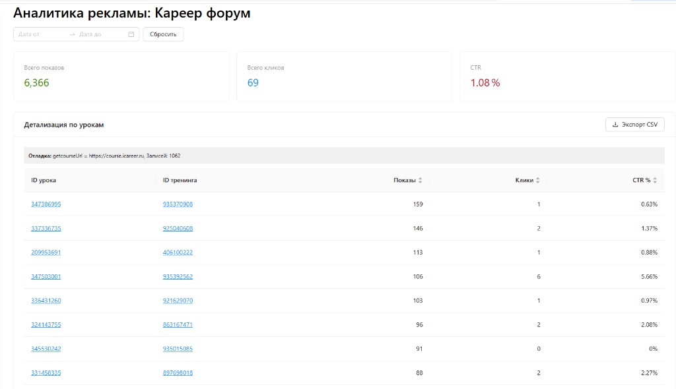This screenshot has width=676, height=389.
Task: Click CTR cell showing 0%
Action: (x=653, y=349)
